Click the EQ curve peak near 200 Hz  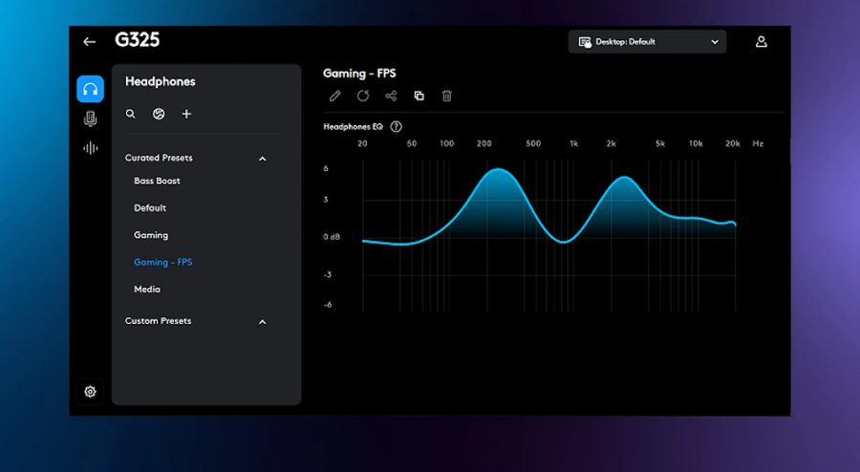point(499,169)
